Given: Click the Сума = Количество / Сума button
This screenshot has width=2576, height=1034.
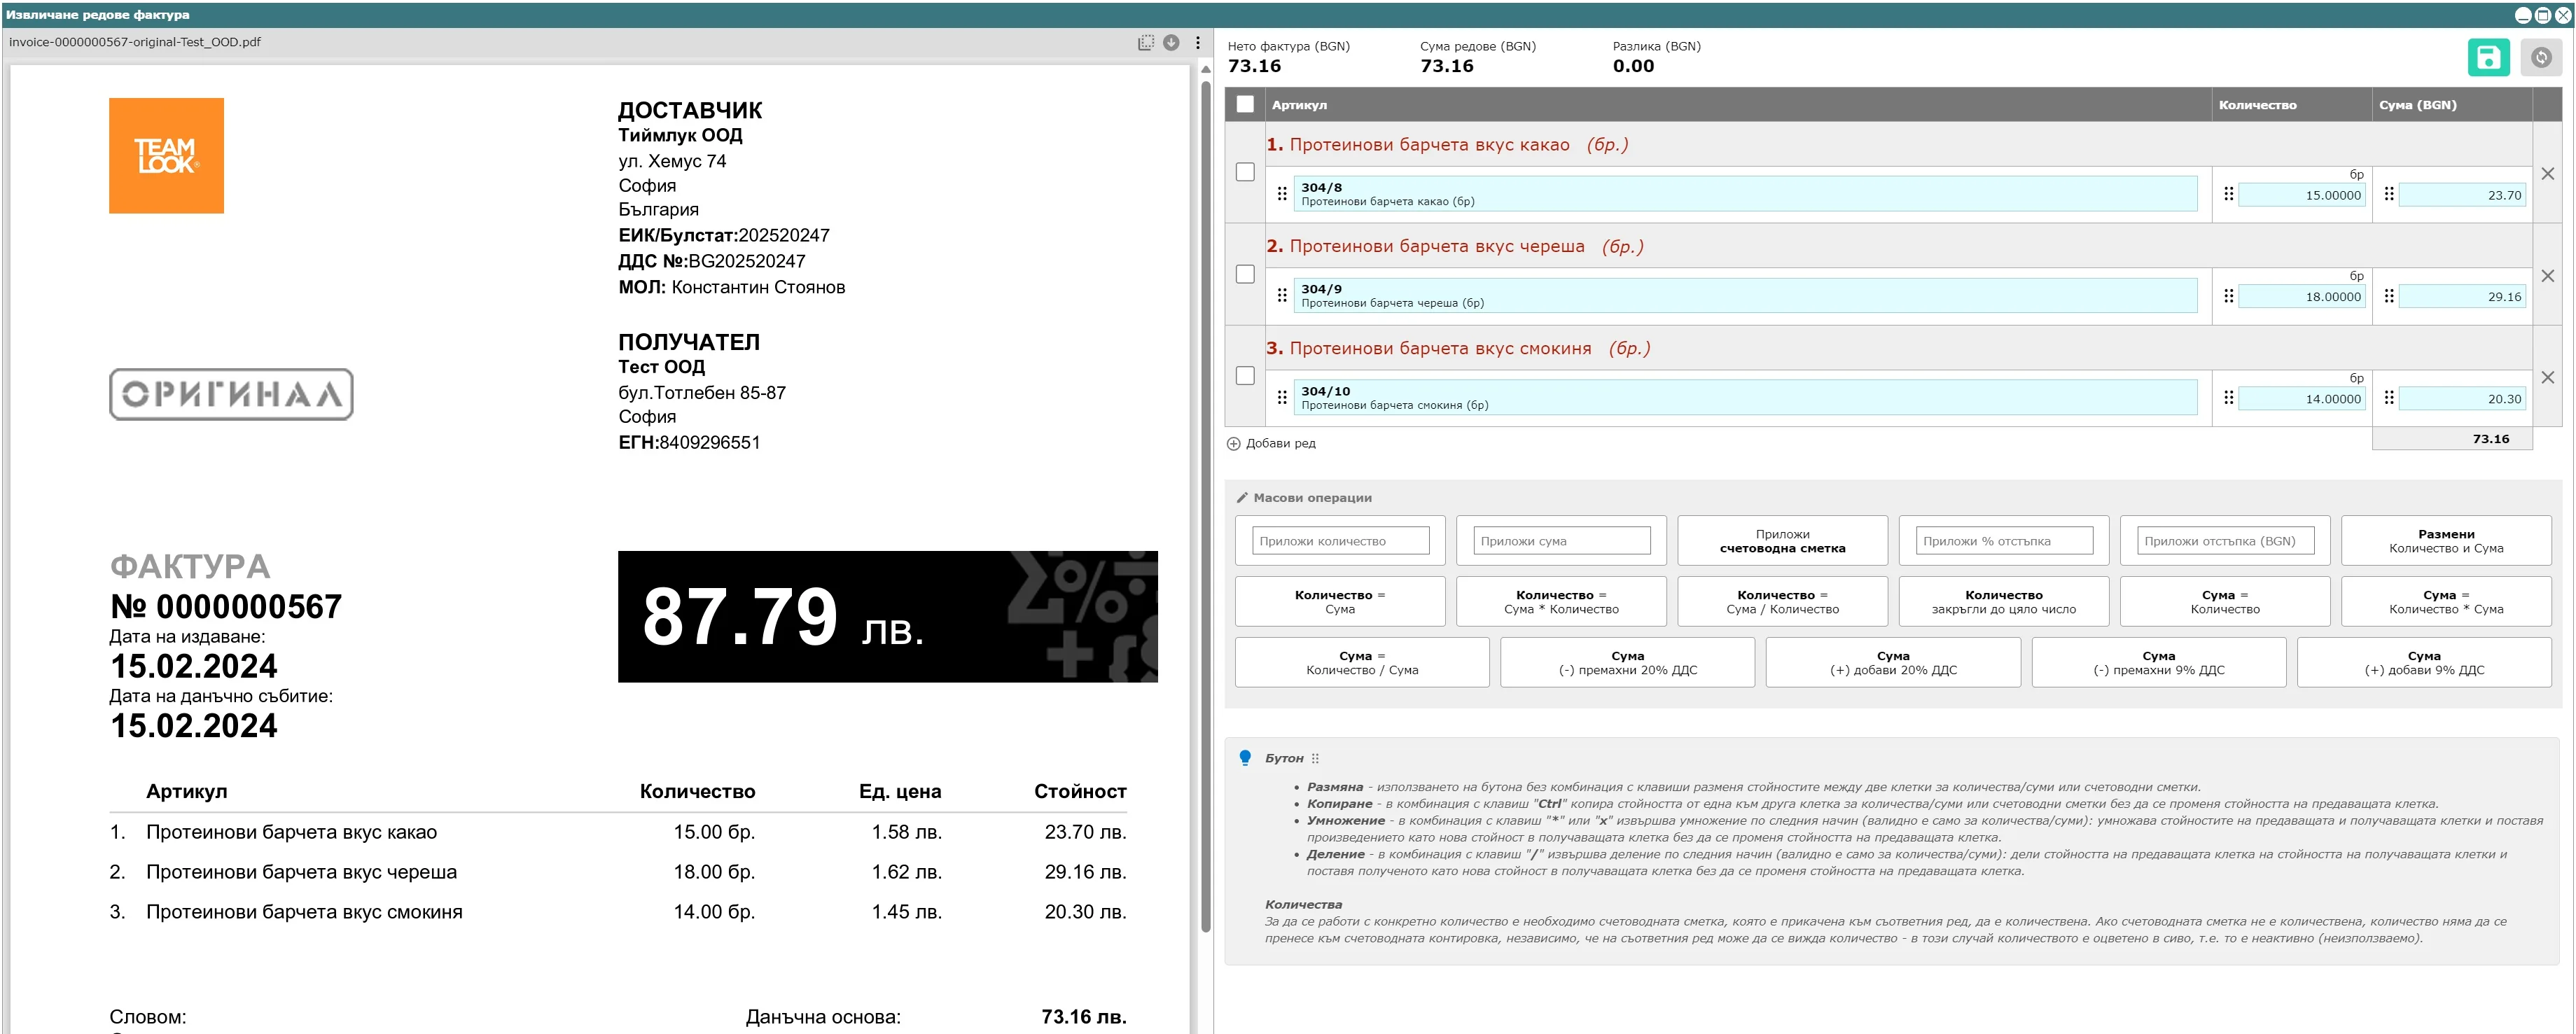Looking at the screenshot, I should 1362,663.
